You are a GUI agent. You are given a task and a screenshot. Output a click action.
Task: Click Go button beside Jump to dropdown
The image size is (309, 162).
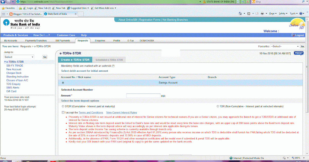[45, 57]
